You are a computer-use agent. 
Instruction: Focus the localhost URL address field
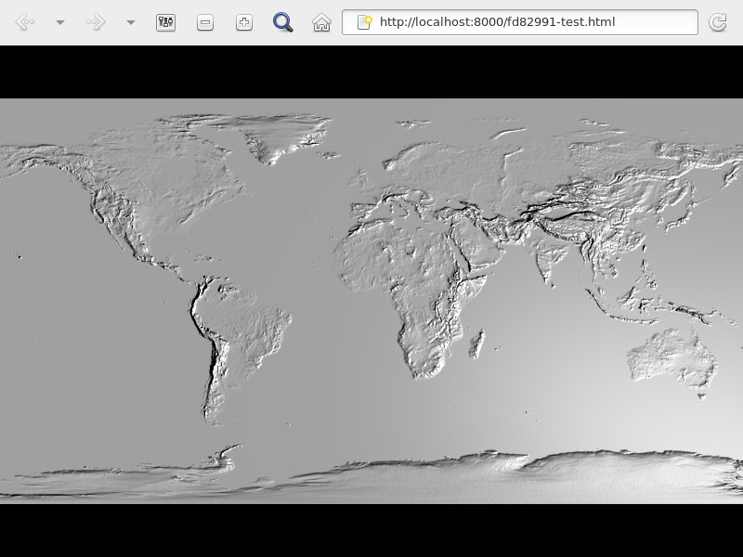[529, 22]
